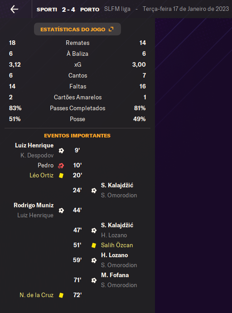
Task: Click Pedro's missed penalty icon at 10'
Action: [61, 166]
